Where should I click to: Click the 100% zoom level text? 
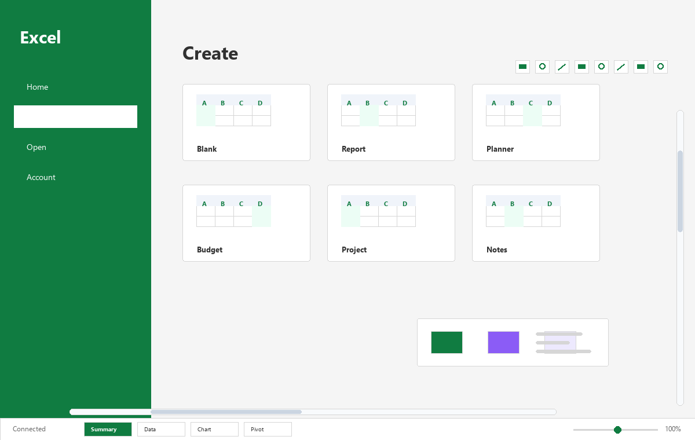pos(672,429)
